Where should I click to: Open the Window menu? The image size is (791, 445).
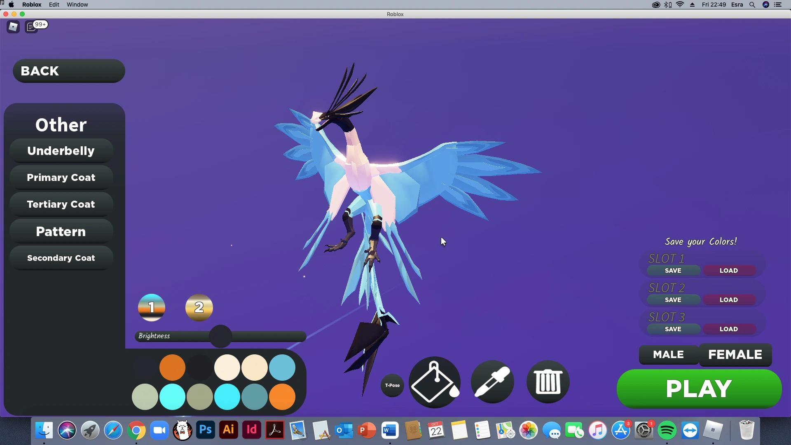(x=77, y=5)
